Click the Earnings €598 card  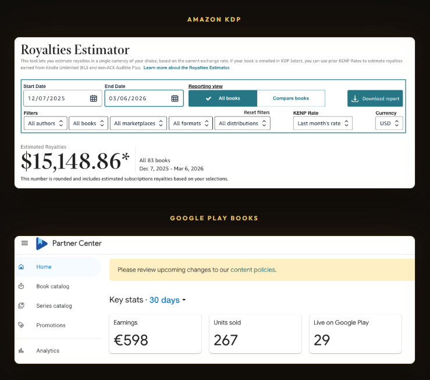click(x=155, y=334)
